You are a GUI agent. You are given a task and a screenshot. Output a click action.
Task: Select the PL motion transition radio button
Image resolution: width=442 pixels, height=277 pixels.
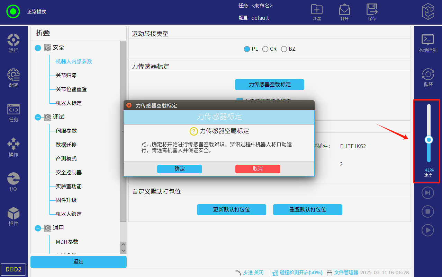click(x=247, y=49)
